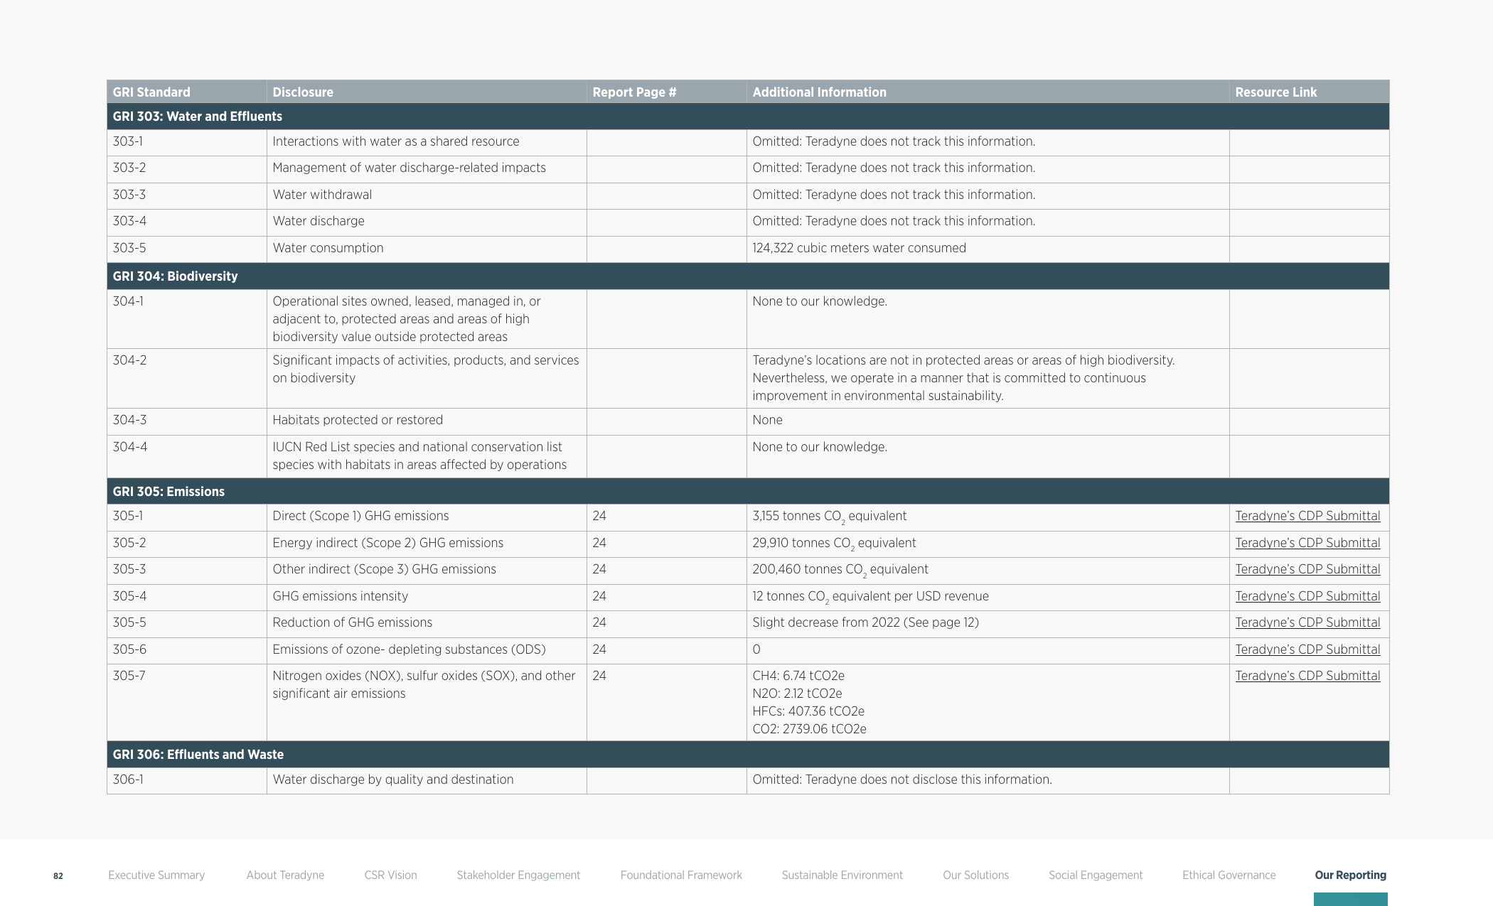
Task: Select the Our Reporting tab
Action: click(1351, 875)
